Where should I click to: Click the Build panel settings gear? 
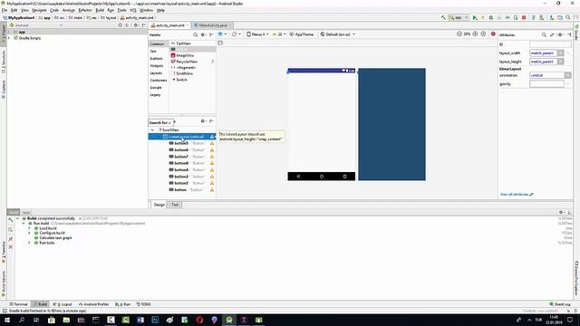point(561,213)
